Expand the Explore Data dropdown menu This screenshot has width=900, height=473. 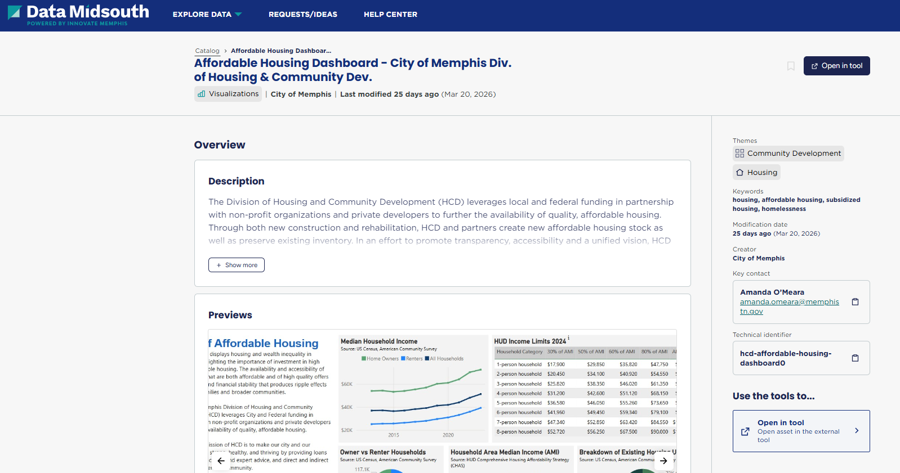pyautogui.click(x=207, y=15)
